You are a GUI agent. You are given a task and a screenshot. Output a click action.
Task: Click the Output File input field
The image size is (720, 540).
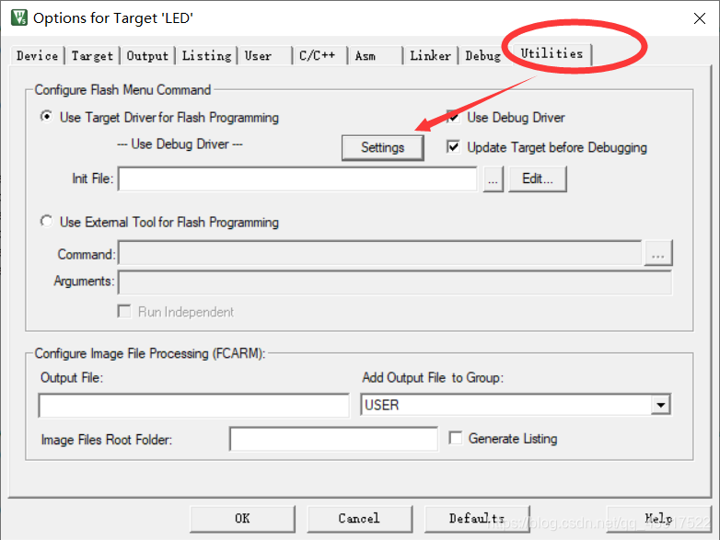(194, 406)
